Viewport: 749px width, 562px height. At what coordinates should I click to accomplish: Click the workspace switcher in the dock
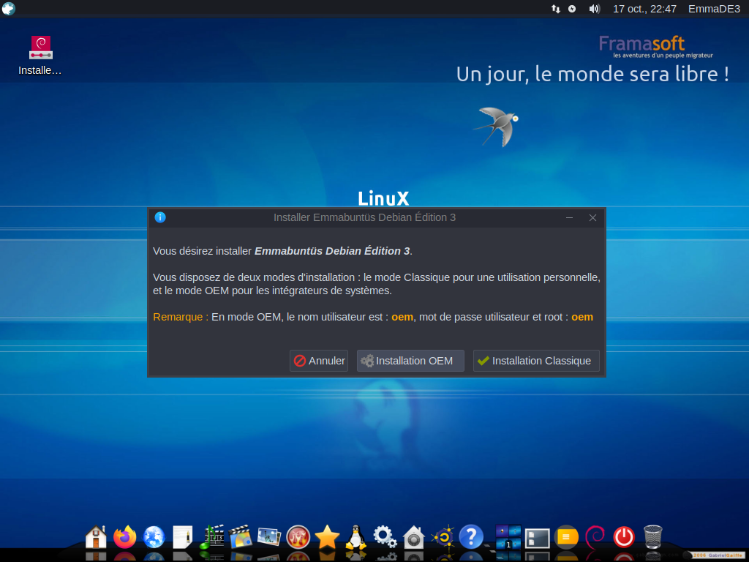[x=508, y=537]
